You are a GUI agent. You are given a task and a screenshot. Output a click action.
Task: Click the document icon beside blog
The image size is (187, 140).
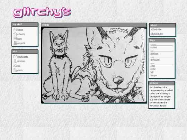pos(15,38)
